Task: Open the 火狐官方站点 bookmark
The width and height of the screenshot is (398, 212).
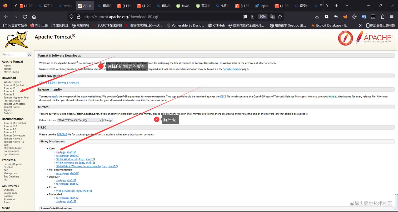Action: [15, 26]
